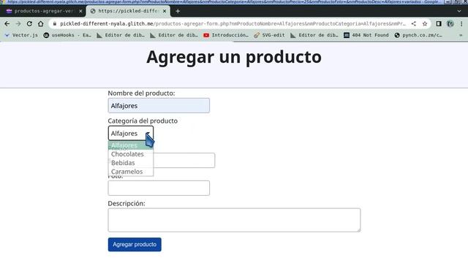Bookmark this page with the star
The height and width of the screenshot is (263, 468).
425,23
